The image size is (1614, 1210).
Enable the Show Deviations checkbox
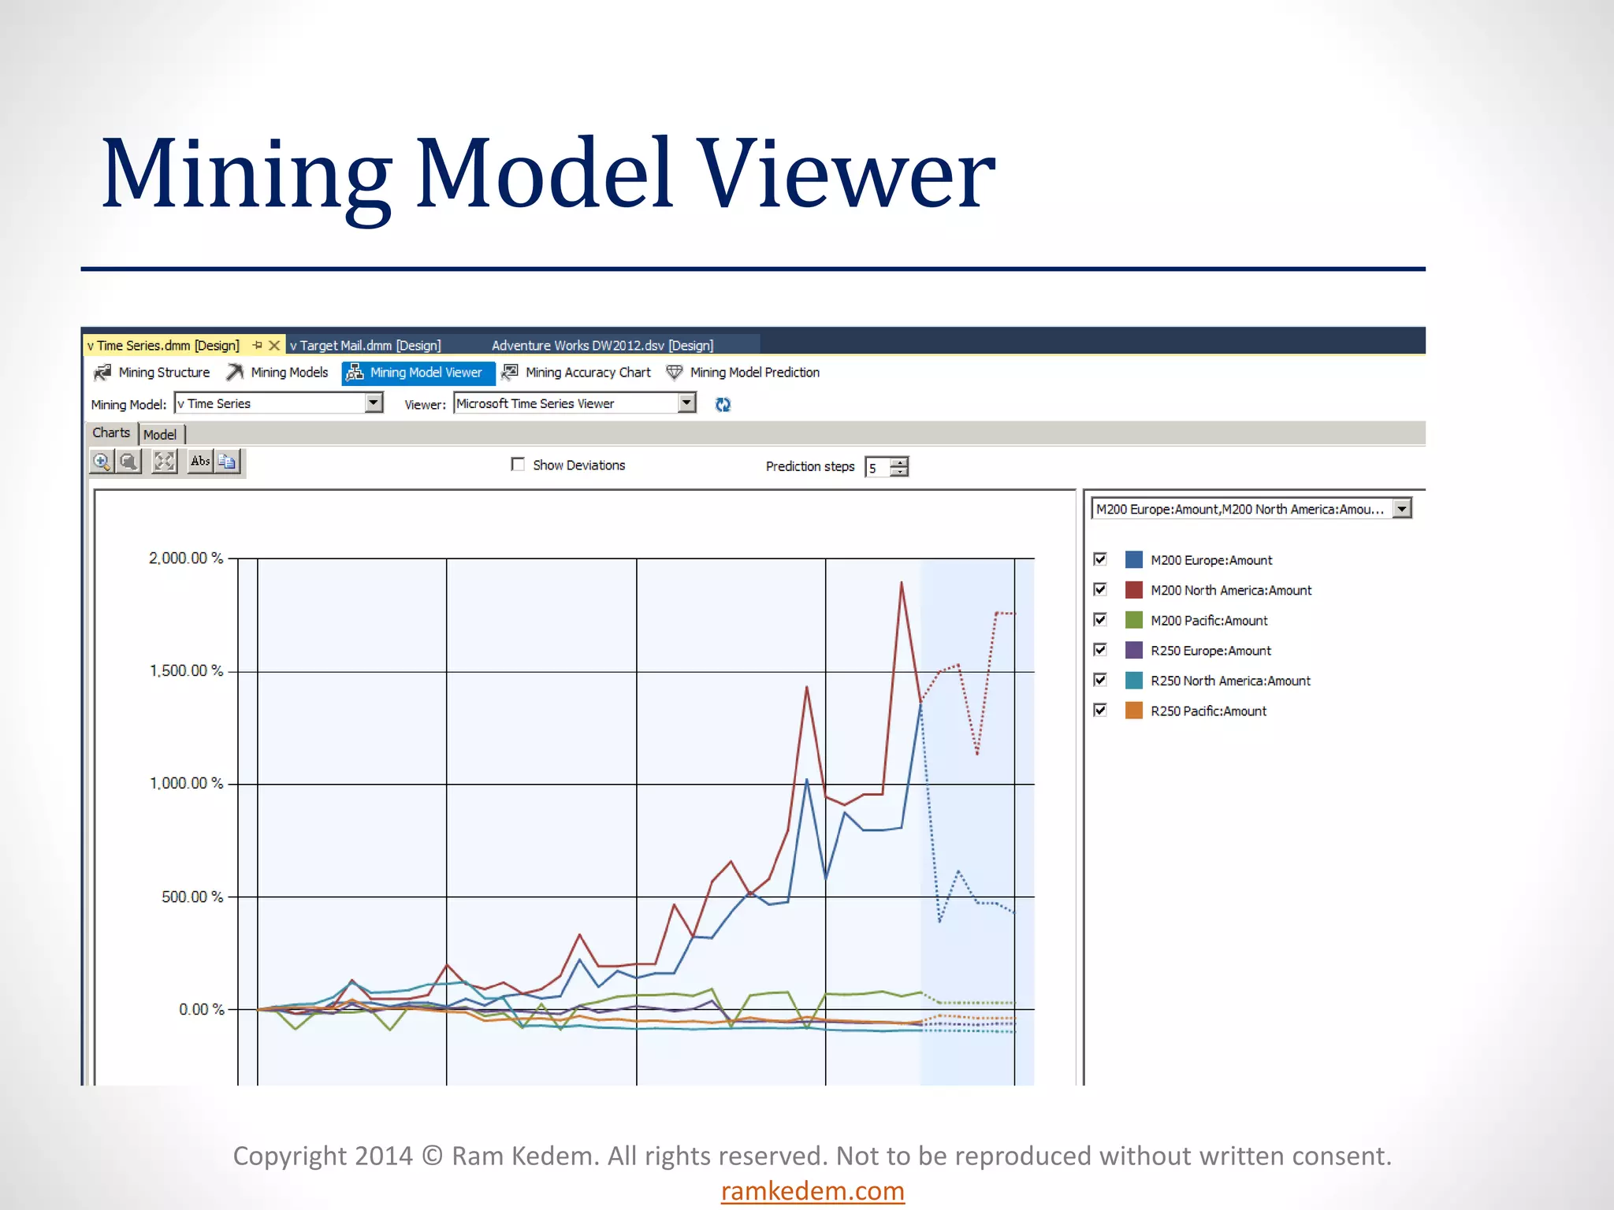[x=518, y=465]
